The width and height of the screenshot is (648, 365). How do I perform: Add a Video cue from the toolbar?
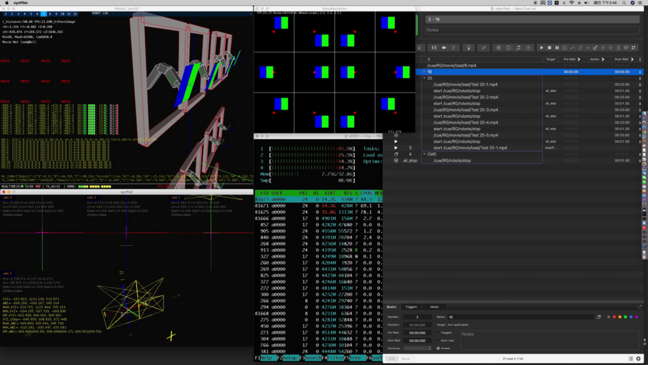434,48
